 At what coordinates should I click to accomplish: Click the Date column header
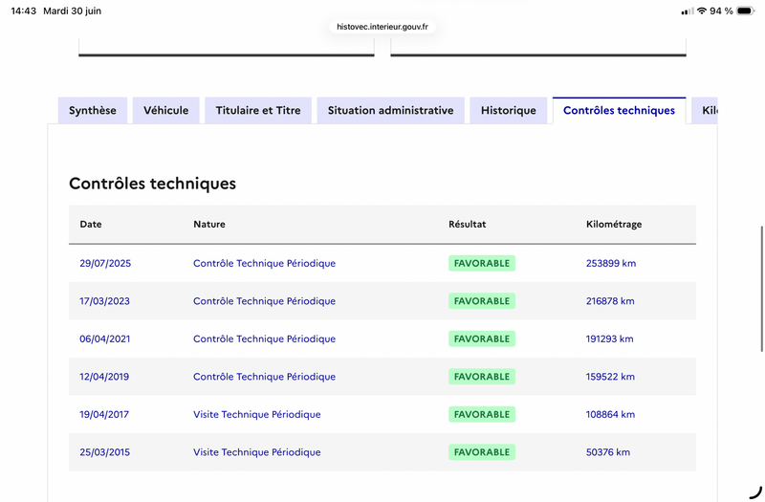[x=91, y=225]
